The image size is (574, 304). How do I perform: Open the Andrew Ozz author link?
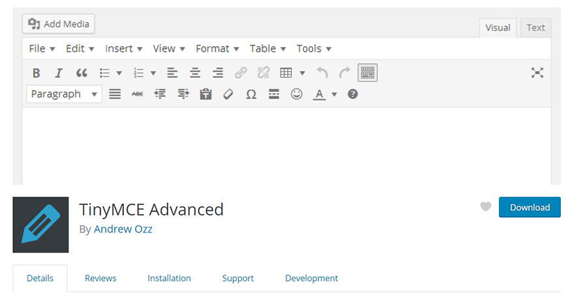[123, 229]
